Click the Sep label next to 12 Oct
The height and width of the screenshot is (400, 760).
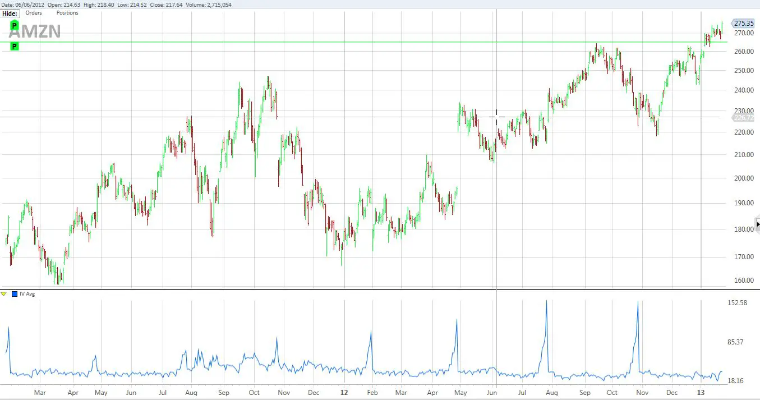click(x=586, y=393)
